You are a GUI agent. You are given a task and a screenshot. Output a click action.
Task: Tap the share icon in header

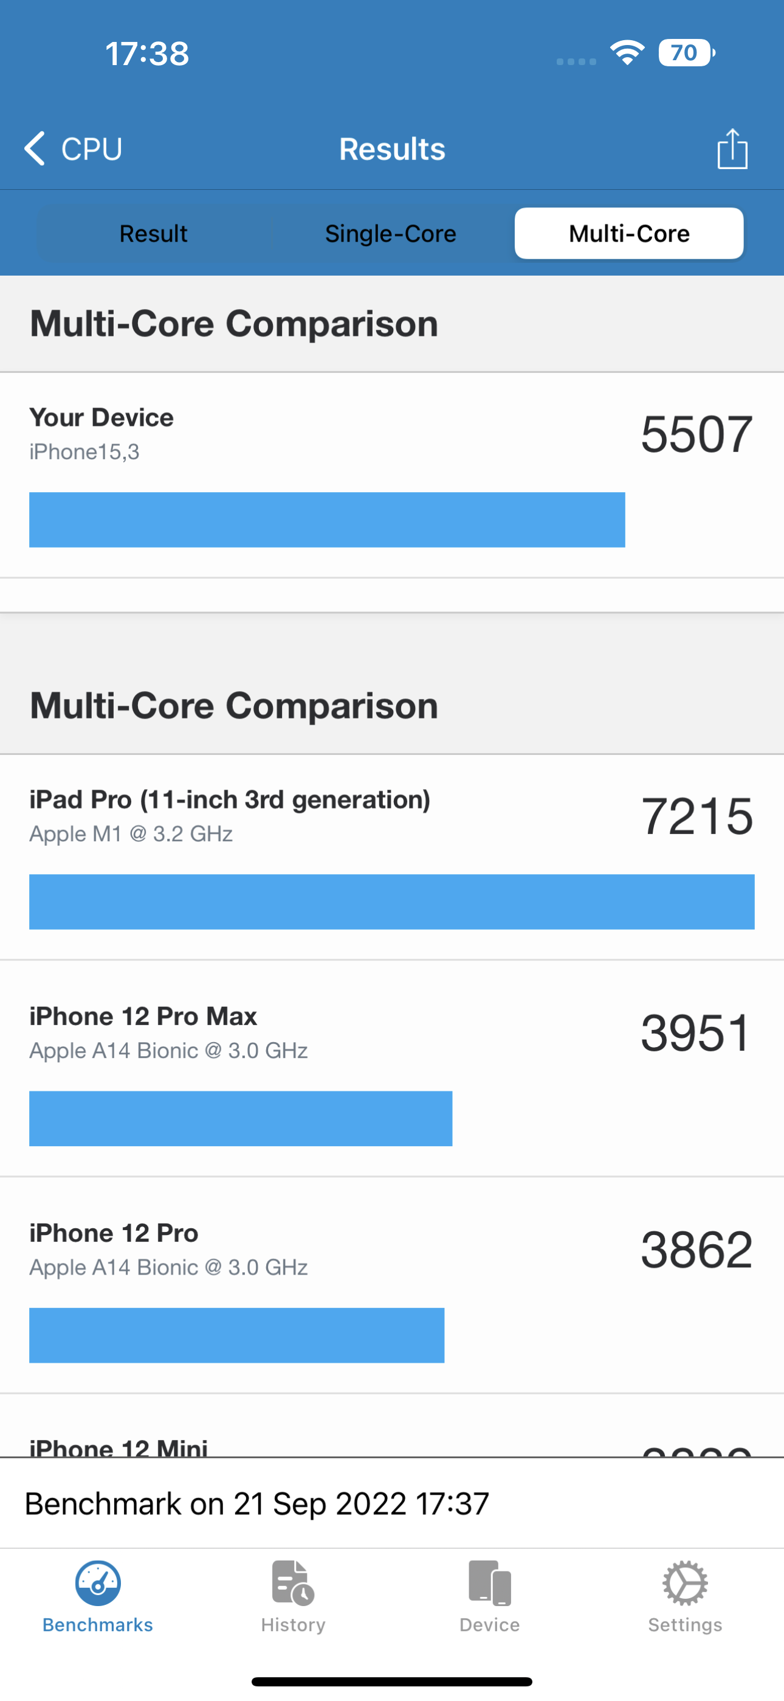732,149
